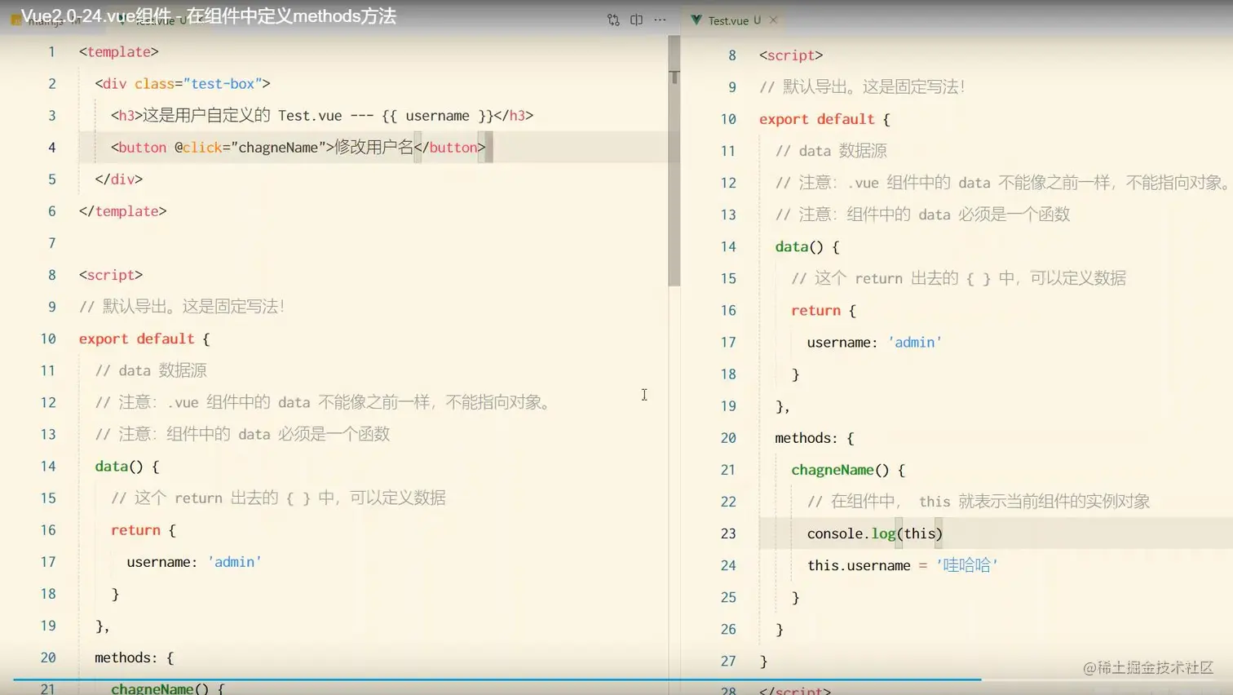Close the right-pane Test.vue tab

(x=773, y=20)
